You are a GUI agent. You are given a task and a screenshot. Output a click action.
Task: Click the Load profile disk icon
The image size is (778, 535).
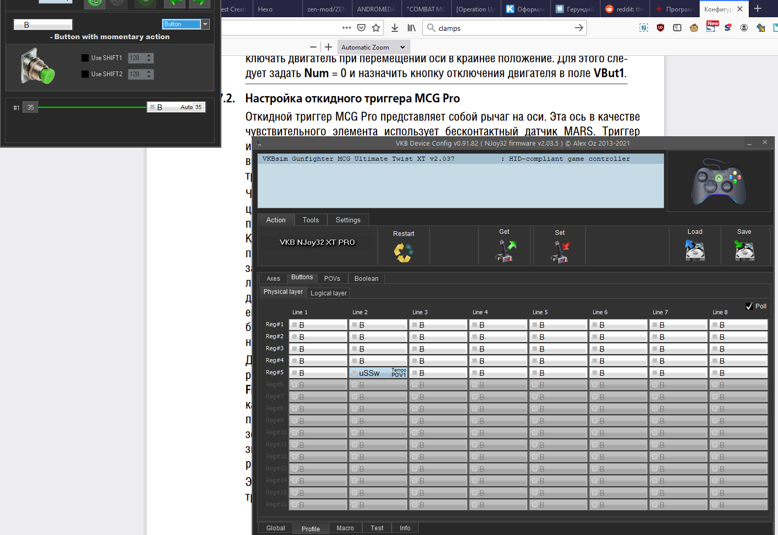click(x=695, y=251)
